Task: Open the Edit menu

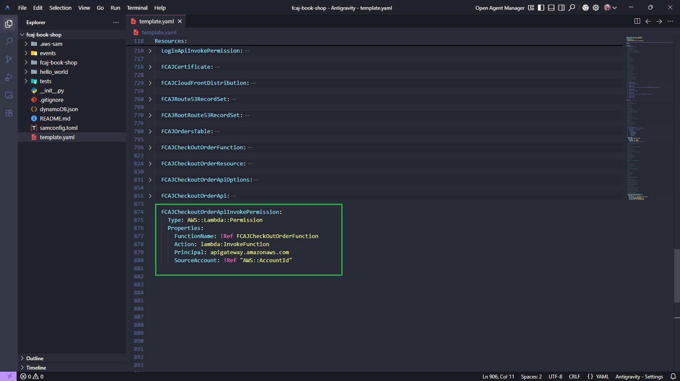Action: (38, 8)
